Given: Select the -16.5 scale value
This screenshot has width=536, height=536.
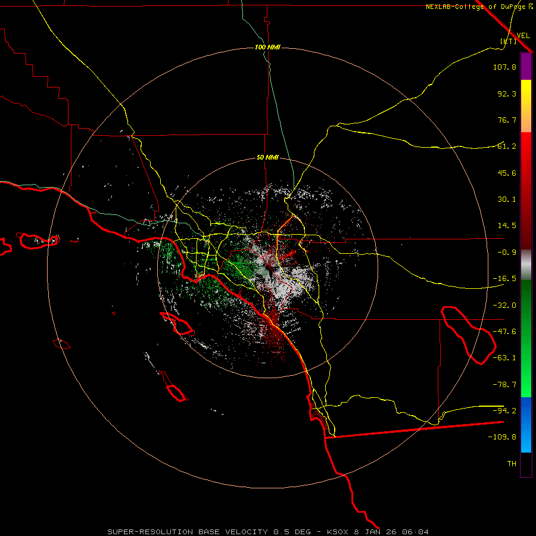Looking at the screenshot, I should (x=504, y=279).
